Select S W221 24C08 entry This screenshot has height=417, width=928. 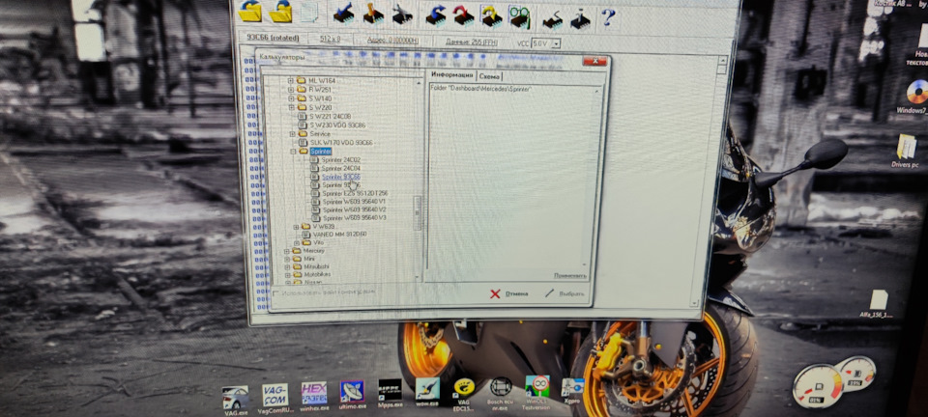pyautogui.click(x=329, y=117)
